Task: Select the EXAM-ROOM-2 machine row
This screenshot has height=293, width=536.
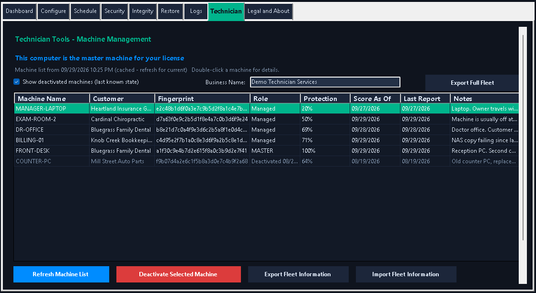Action: (266, 119)
